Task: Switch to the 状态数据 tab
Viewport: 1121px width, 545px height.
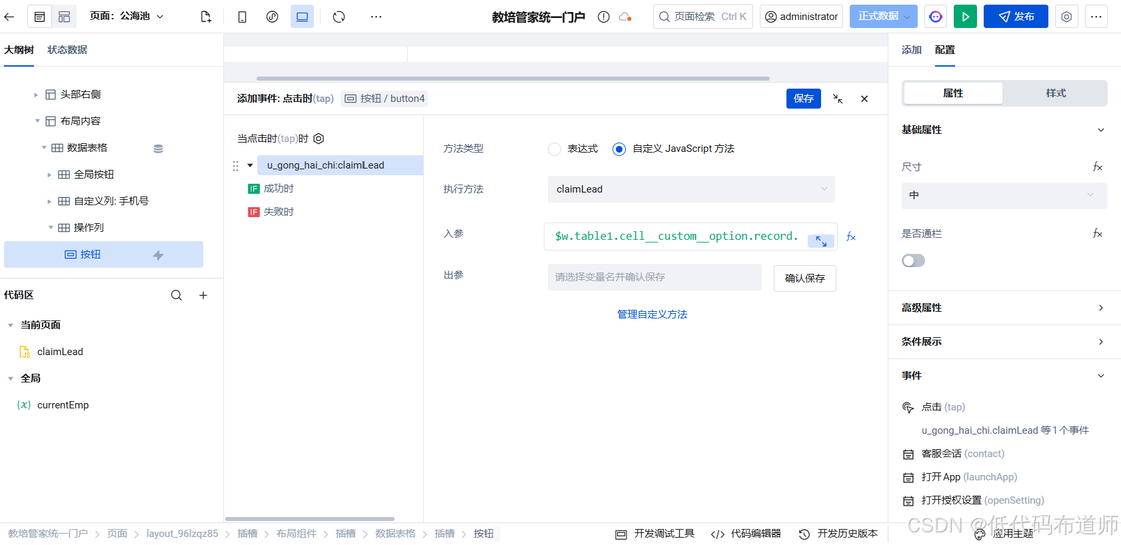Action: [x=67, y=50]
